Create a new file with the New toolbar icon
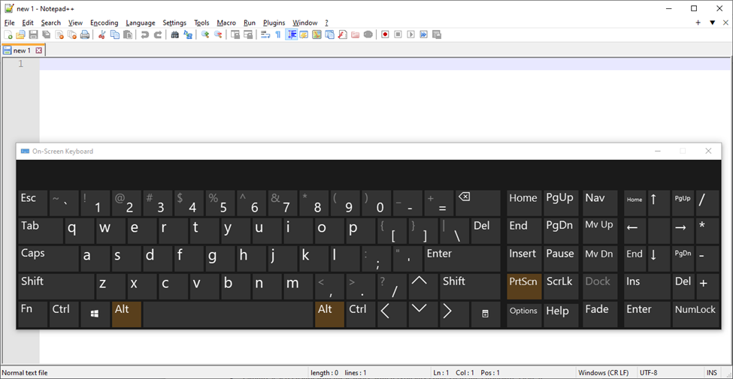Image resolution: width=733 pixels, height=379 pixels. 8,35
